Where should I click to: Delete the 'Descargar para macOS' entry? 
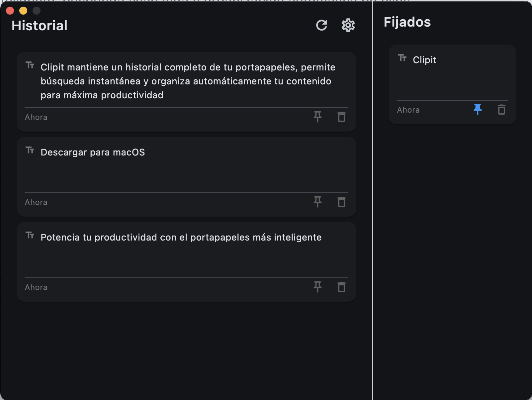pyautogui.click(x=341, y=202)
